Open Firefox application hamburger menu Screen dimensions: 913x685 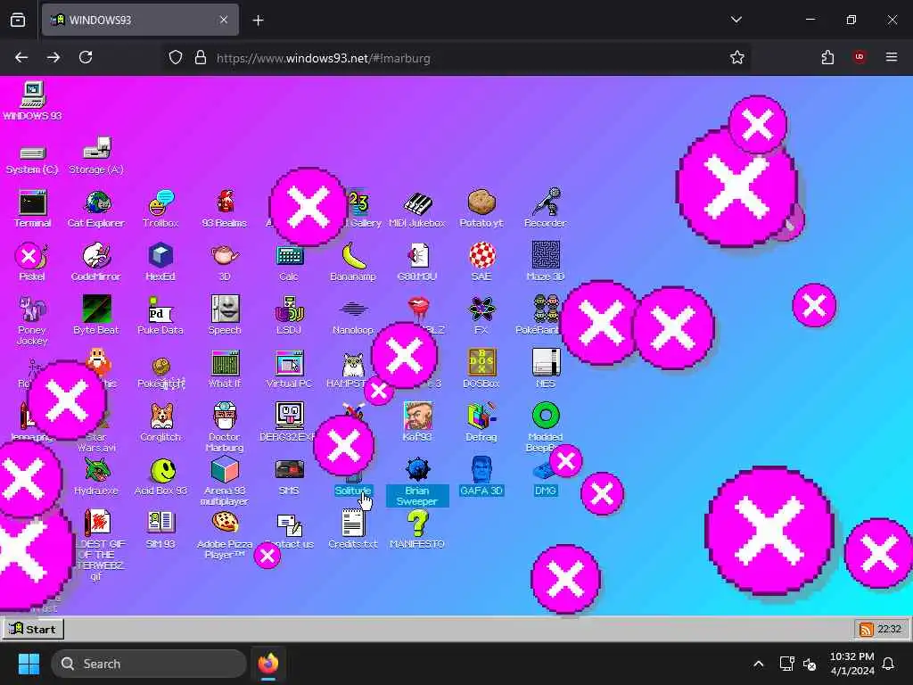[892, 57]
